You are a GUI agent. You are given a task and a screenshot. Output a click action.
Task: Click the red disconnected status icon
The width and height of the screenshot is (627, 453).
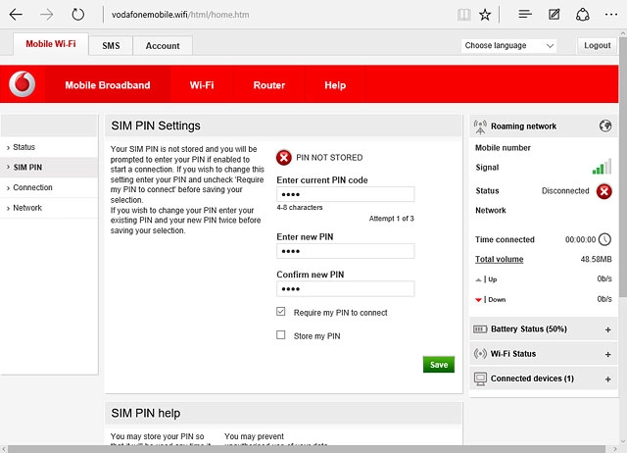coord(604,191)
